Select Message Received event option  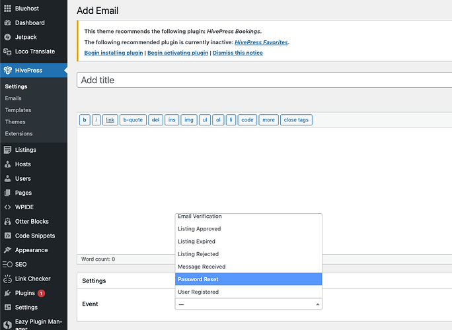[x=248, y=267]
